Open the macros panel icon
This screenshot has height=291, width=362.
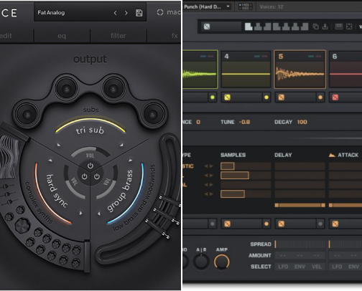coord(160,12)
